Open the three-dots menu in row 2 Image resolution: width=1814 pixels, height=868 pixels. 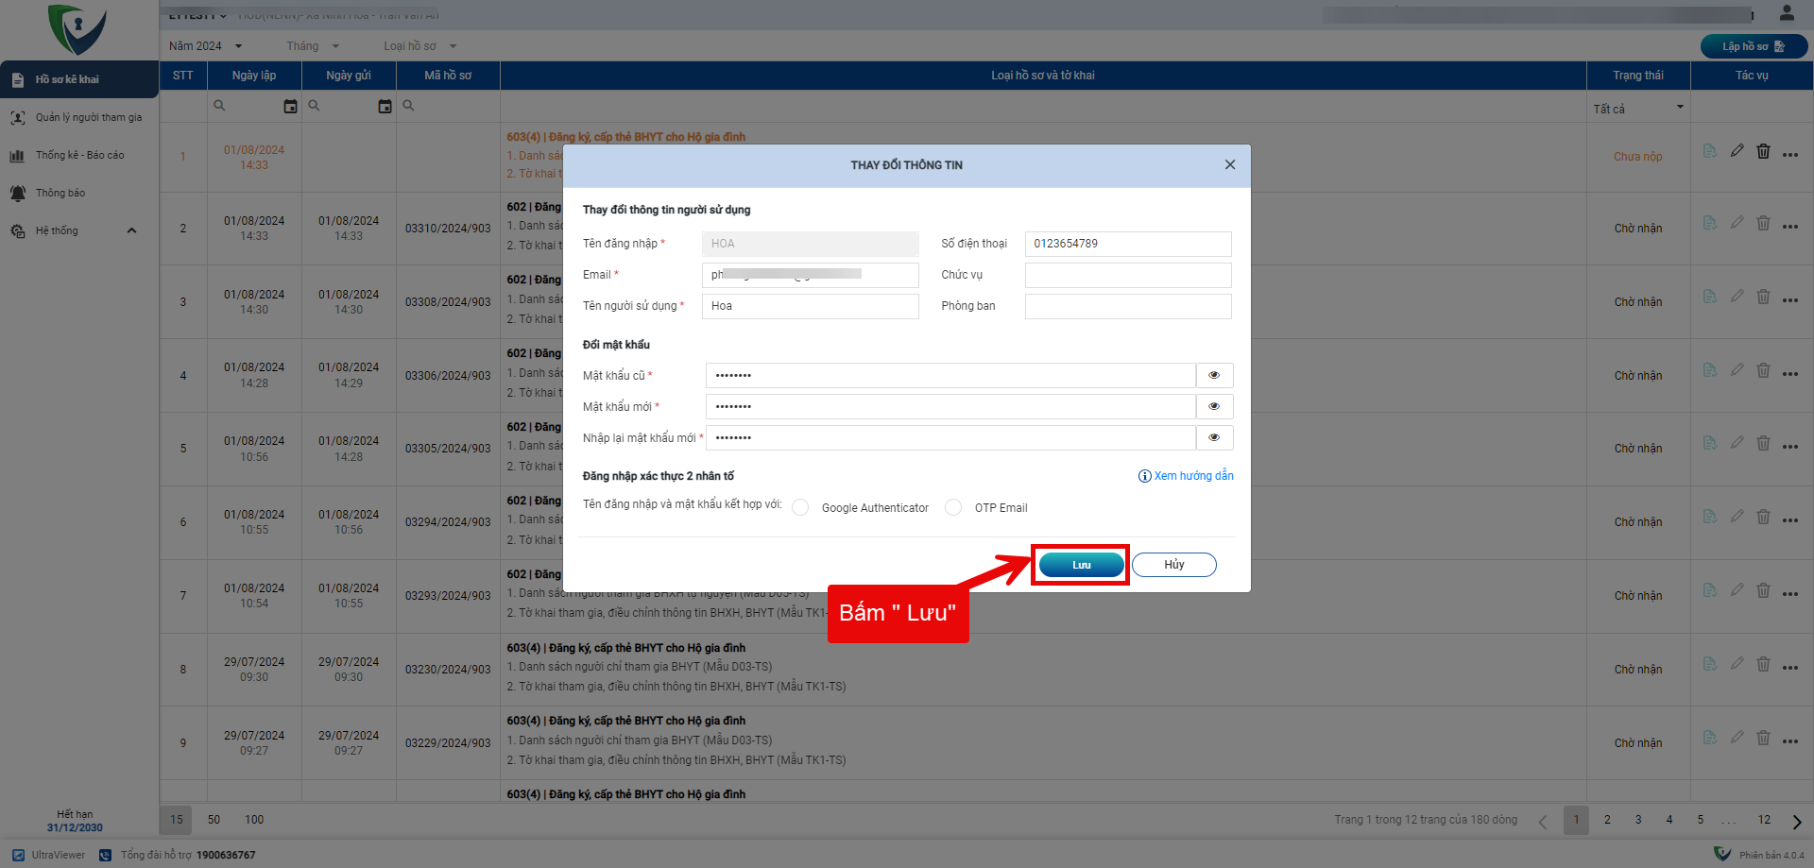tap(1790, 227)
